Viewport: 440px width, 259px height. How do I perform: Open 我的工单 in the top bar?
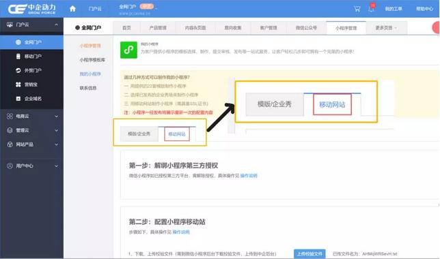[394, 9]
